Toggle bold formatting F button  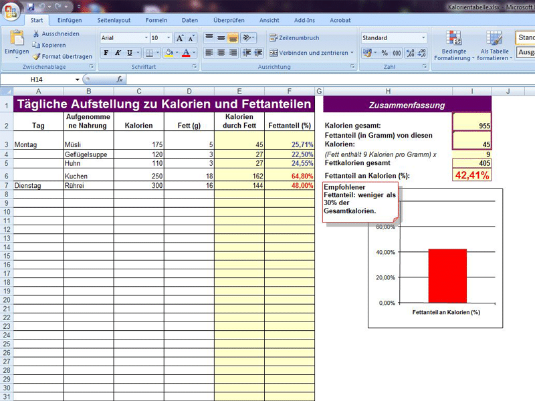point(106,53)
